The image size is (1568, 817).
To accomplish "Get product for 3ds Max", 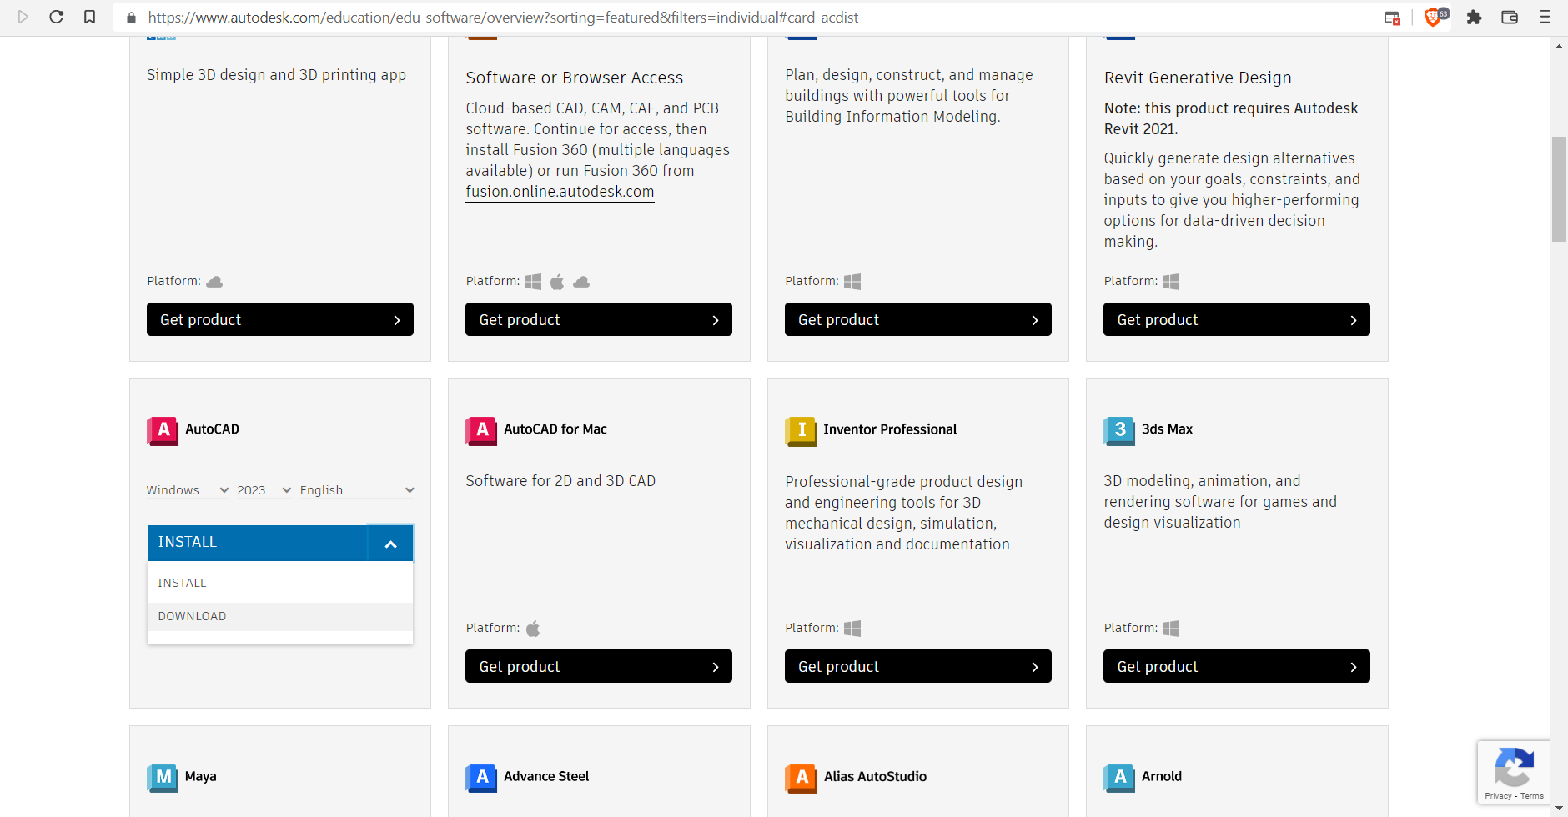I will pyautogui.click(x=1237, y=666).
